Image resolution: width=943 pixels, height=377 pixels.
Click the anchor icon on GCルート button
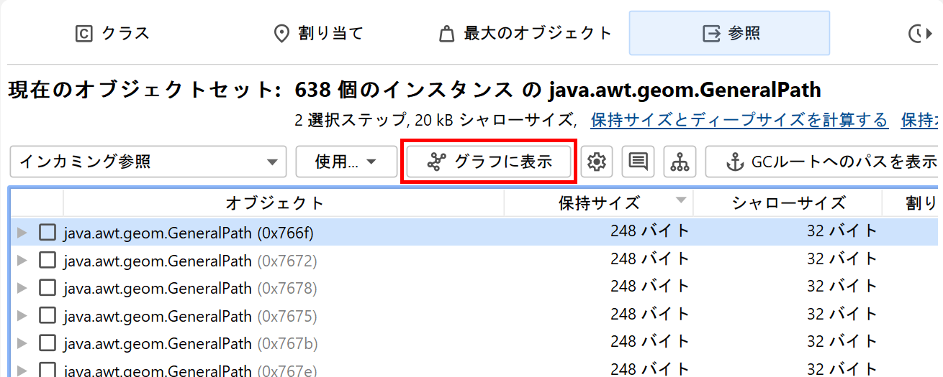[x=734, y=162]
